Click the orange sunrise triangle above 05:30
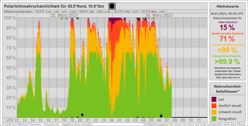This screenshot has width=248, height=126. [154, 19]
